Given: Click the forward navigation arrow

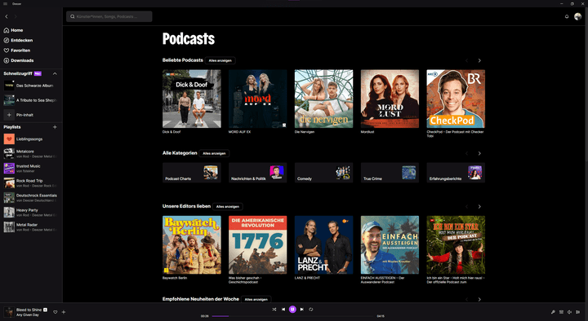Looking at the screenshot, I should tap(16, 16).
